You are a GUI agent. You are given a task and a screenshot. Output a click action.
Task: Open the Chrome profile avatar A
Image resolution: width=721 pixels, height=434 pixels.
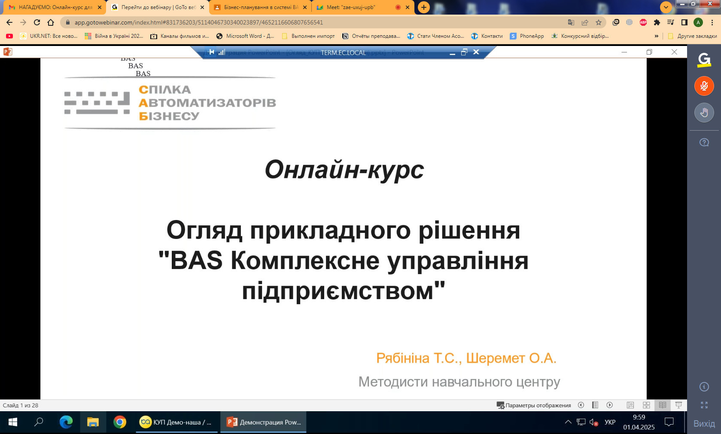click(x=698, y=22)
